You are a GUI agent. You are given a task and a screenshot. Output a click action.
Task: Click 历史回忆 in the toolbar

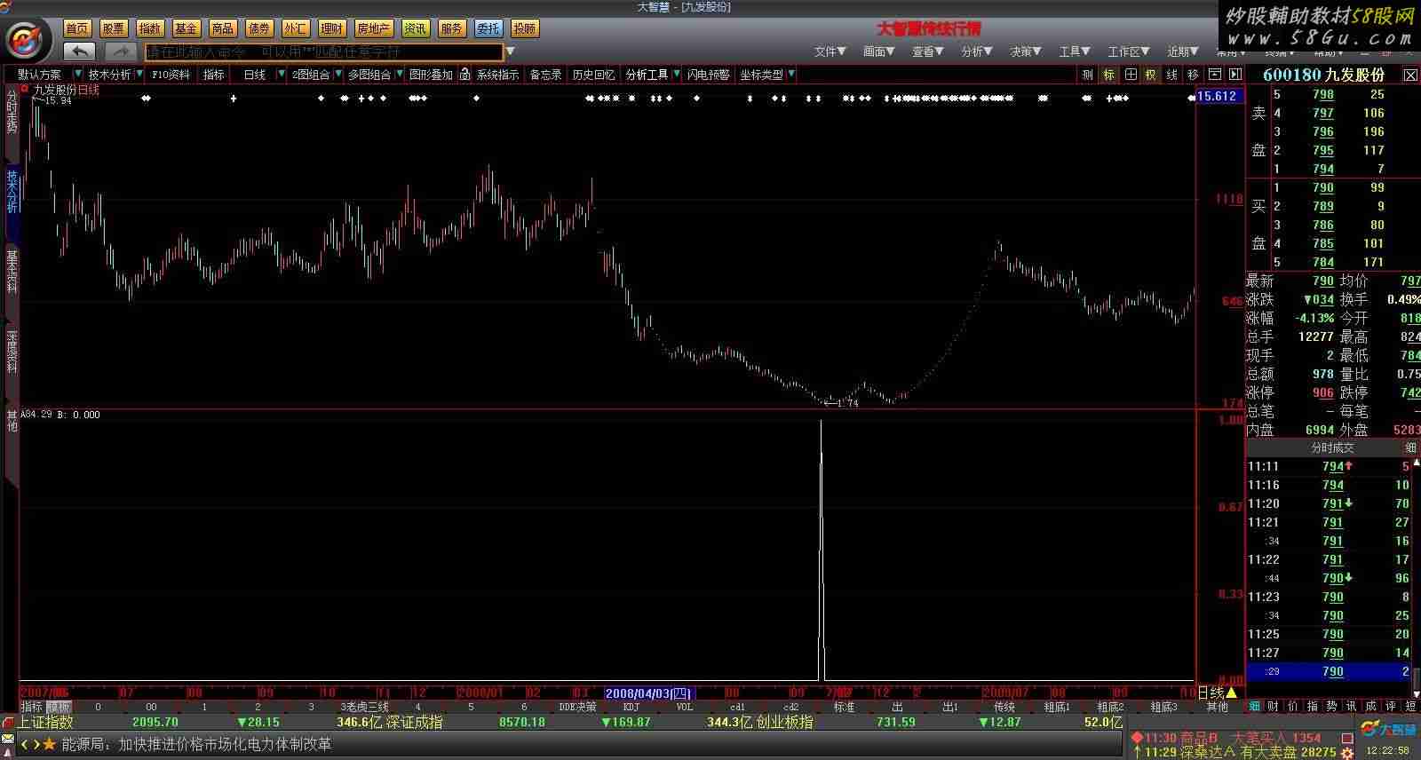(x=593, y=75)
